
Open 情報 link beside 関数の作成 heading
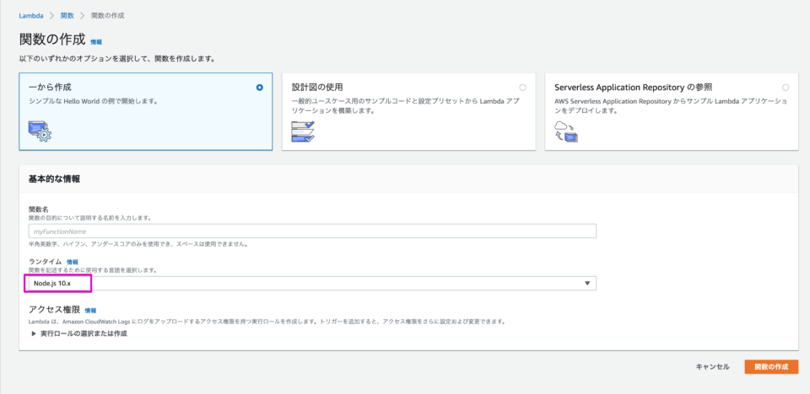pyautogui.click(x=96, y=42)
